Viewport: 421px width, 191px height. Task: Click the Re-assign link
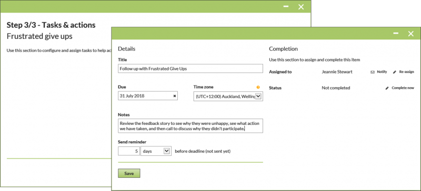(x=406, y=72)
